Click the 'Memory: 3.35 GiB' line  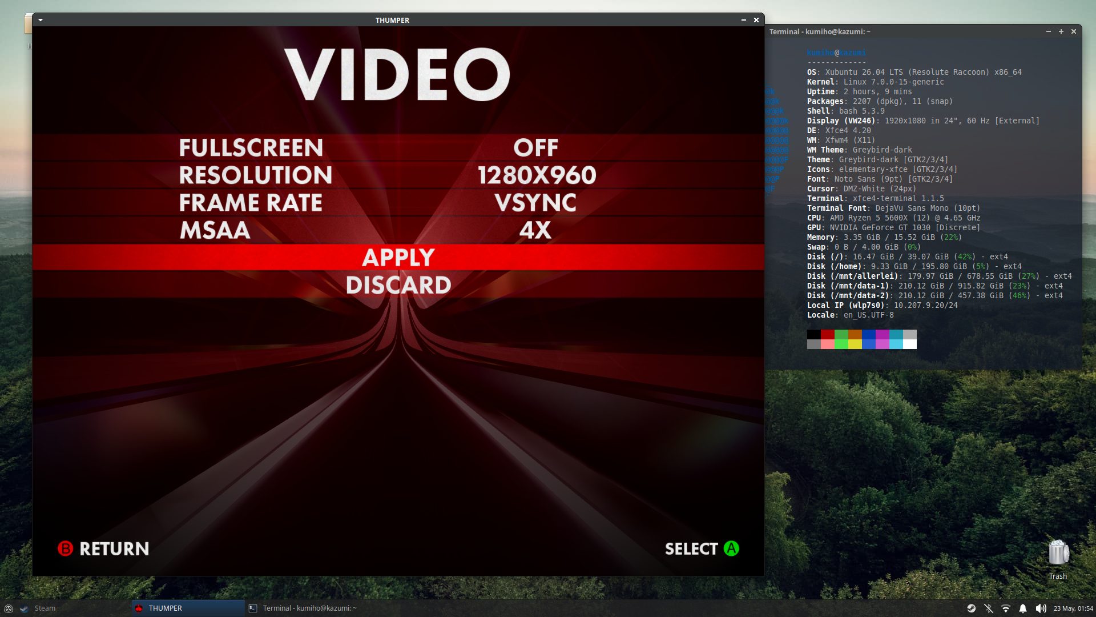pyautogui.click(x=884, y=237)
